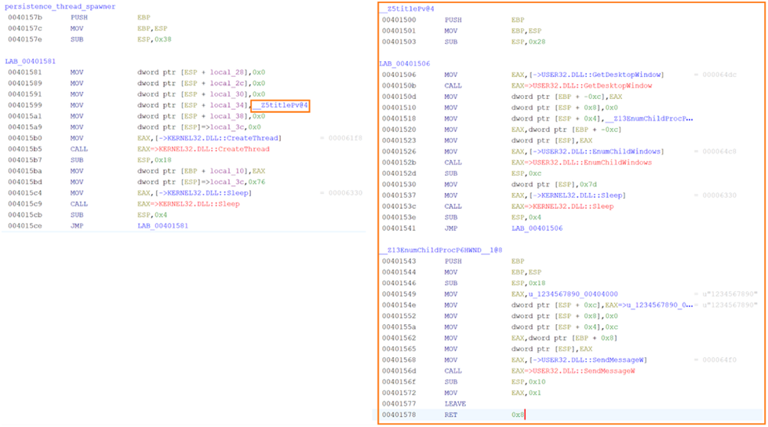
Task: Click the ESP,0x10 operand at 0040156f
Action: 529,382
